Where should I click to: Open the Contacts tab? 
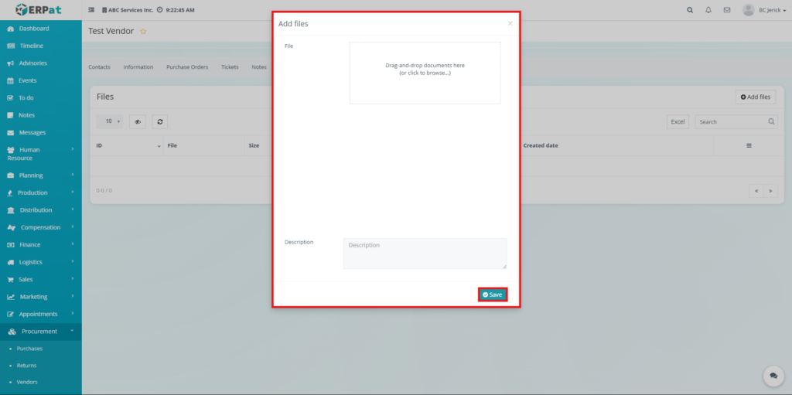tap(99, 67)
